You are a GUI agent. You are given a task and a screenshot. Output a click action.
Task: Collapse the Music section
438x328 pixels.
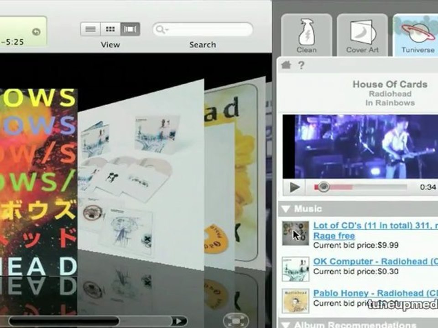(286, 209)
